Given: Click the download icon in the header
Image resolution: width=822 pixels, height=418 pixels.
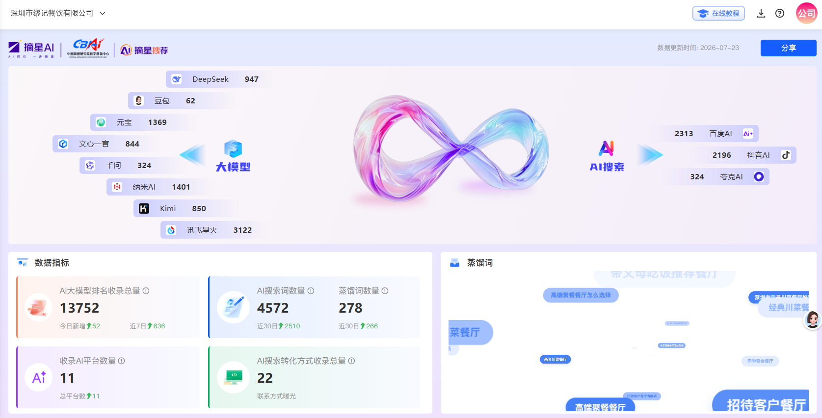Looking at the screenshot, I should [x=761, y=13].
